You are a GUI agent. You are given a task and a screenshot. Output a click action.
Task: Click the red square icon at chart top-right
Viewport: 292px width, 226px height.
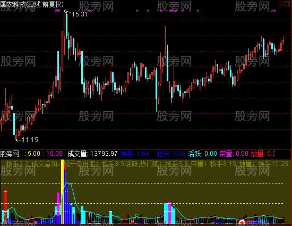pyautogui.click(x=288, y=4)
